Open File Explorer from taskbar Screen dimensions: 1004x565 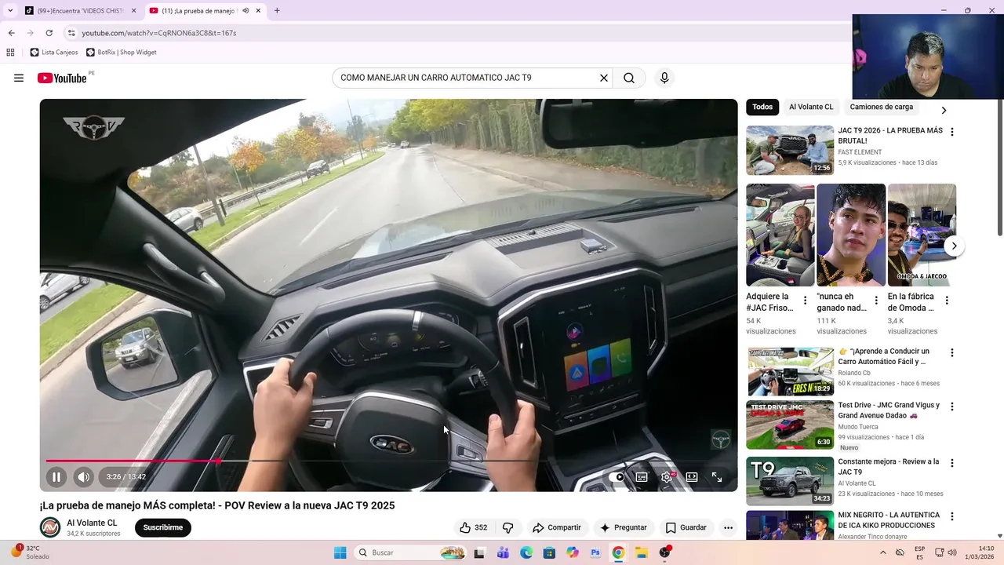(641, 552)
